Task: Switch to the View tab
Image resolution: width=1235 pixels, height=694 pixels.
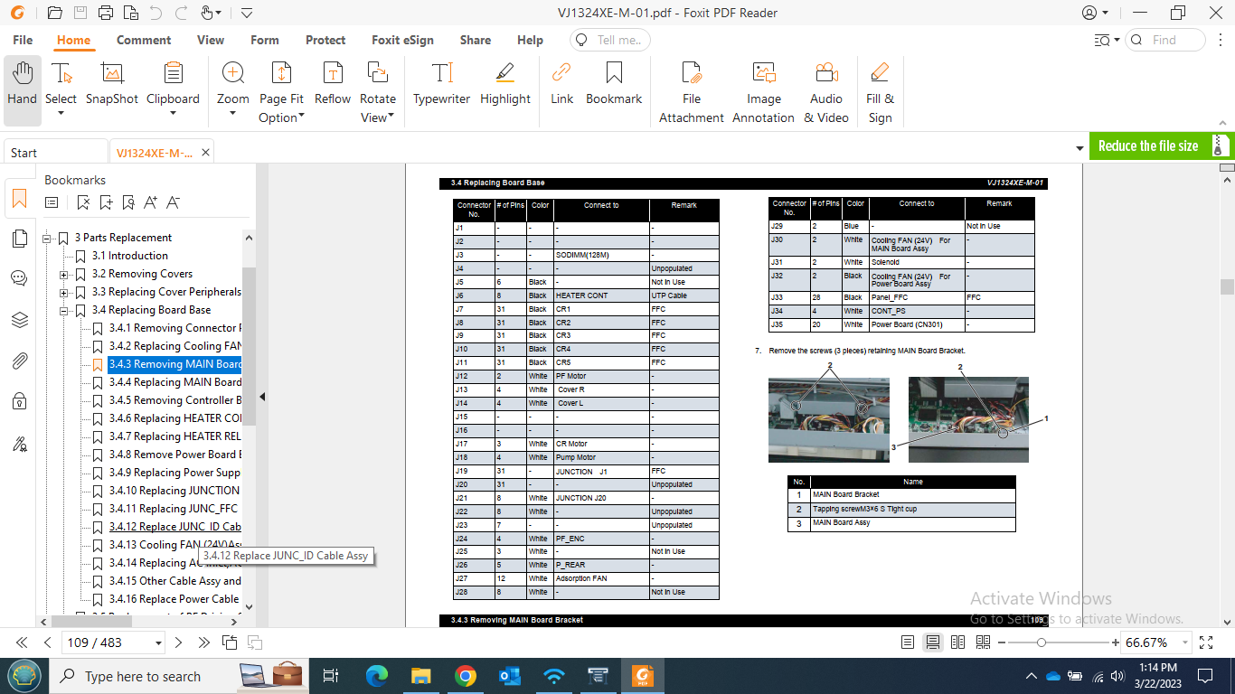Action: click(x=211, y=40)
